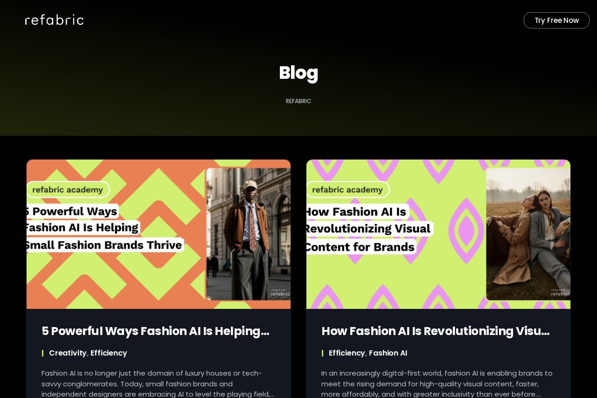Click the photo of two women sitting in the field
Image resolution: width=597 pixels, height=398 pixels.
coord(528,234)
